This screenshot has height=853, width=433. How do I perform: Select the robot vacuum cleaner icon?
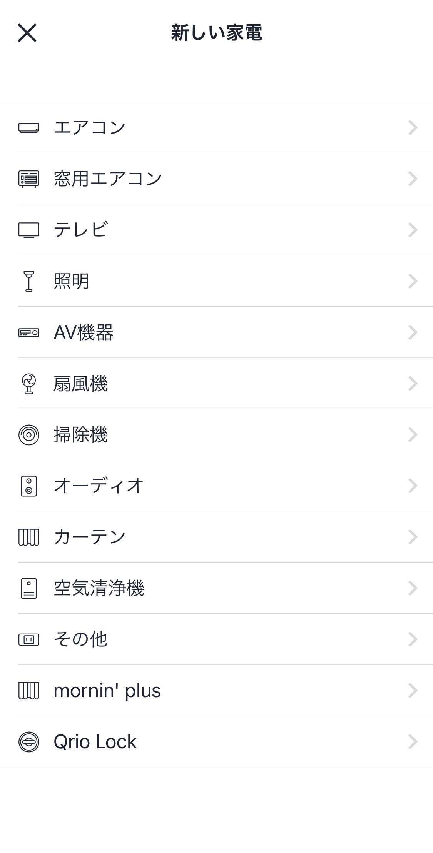pyautogui.click(x=29, y=435)
